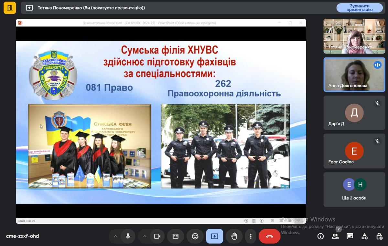
Task: Click Зупинити презентацію button
Action: coord(360,8)
